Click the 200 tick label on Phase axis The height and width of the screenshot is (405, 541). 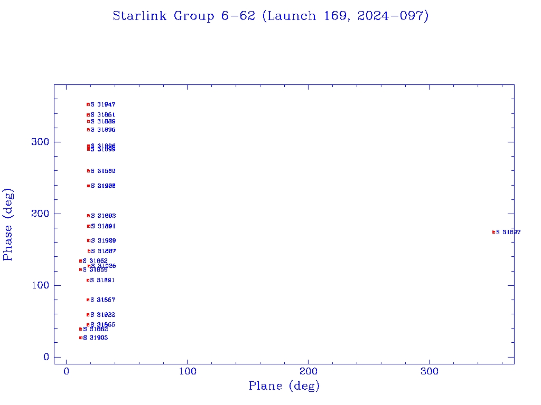[40, 214]
